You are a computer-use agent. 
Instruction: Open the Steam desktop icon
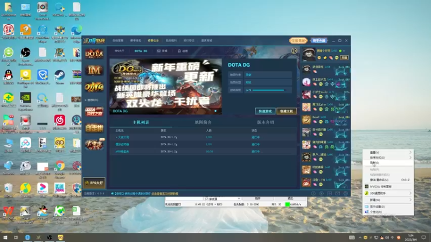pyautogui.click(x=59, y=77)
